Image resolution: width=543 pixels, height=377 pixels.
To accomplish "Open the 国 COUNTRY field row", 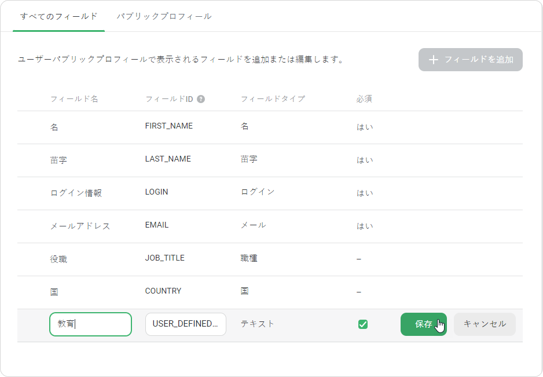I will coord(270,292).
